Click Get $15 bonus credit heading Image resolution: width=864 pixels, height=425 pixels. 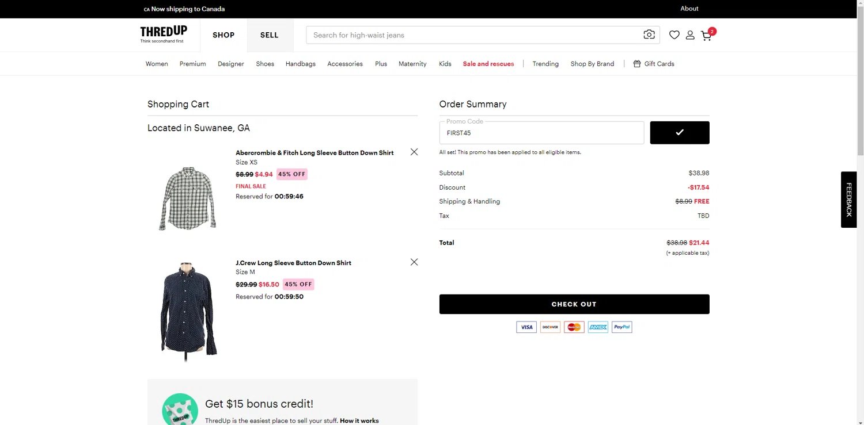[259, 404]
